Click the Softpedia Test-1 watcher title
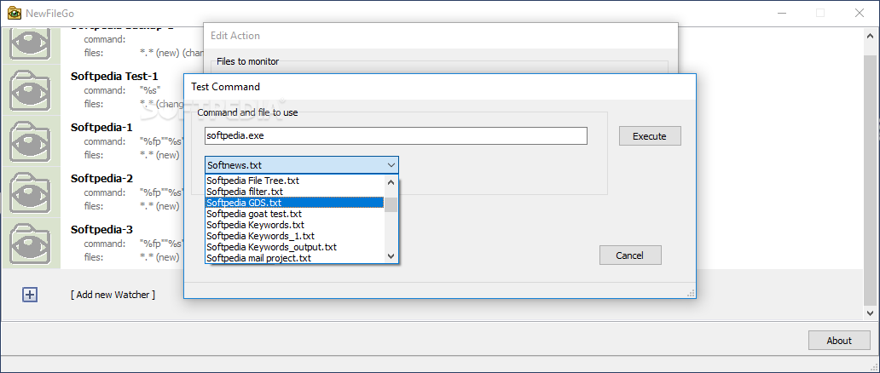Viewport: 880px width, 373px height. coord(114,77)
